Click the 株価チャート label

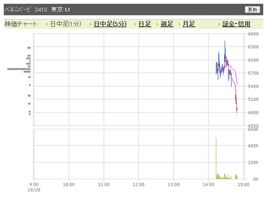tap(21, 24)
